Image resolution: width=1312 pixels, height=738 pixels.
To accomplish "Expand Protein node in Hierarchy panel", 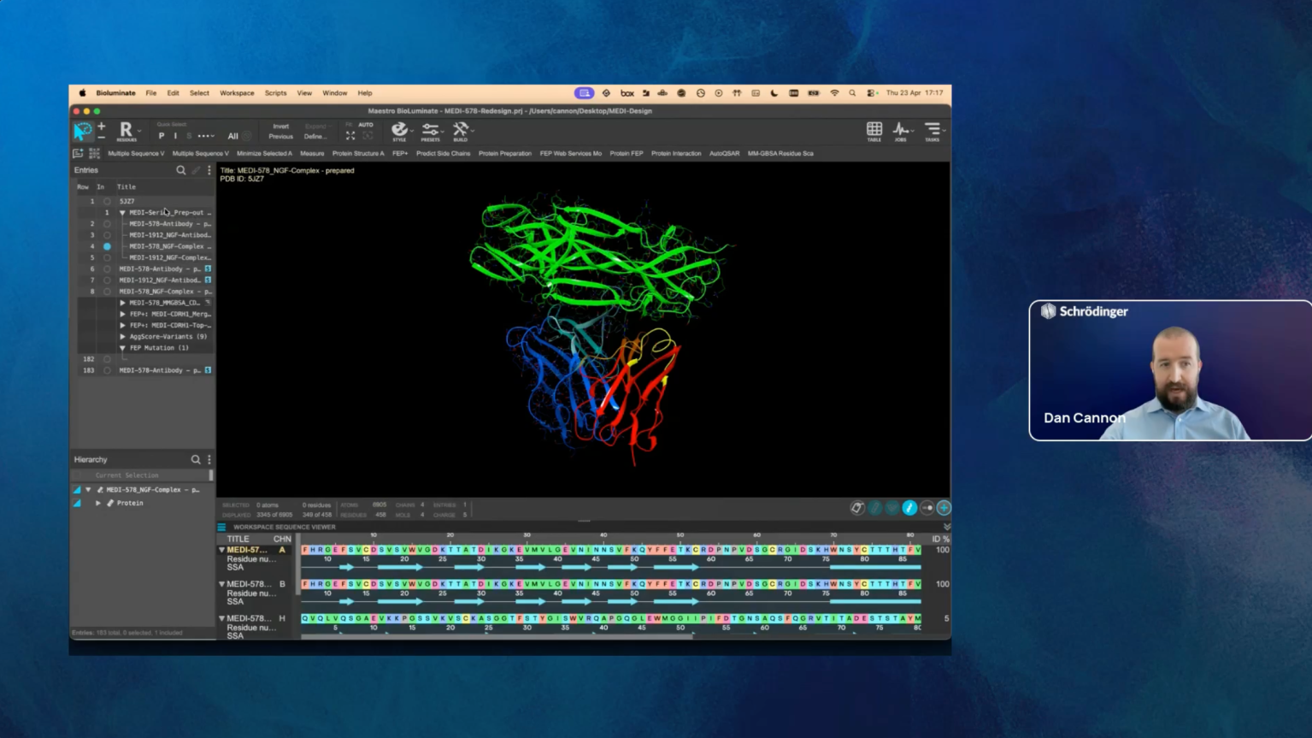I will click(98, 504).
